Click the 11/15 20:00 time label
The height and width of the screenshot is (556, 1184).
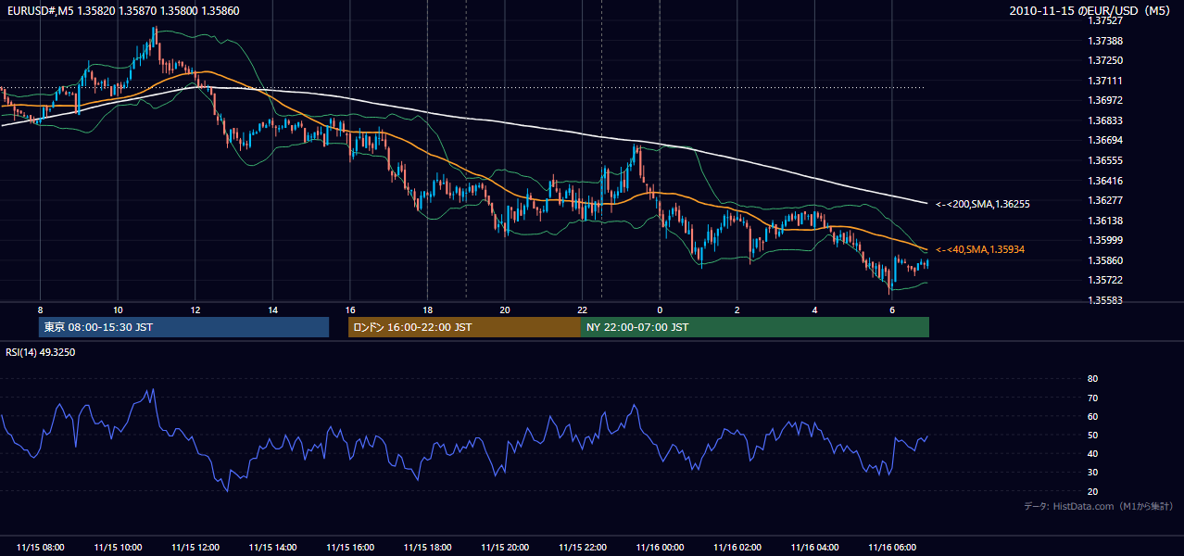coord(505,548)
